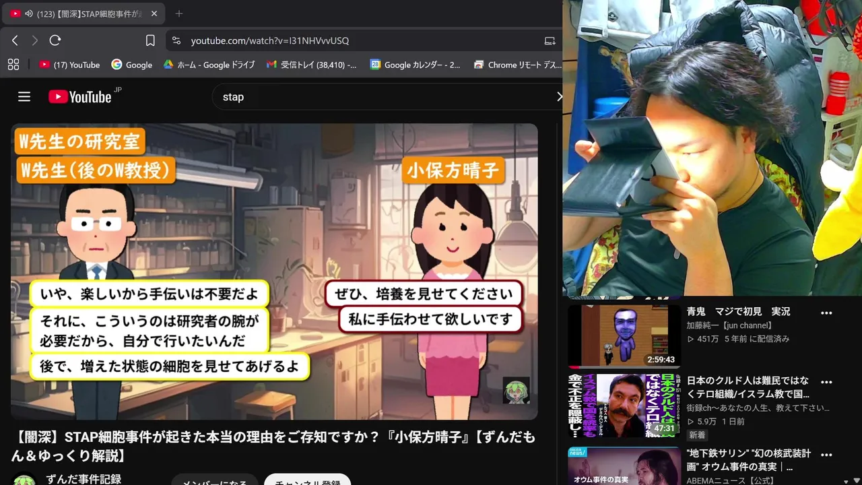This screenshot has height=485, width=862.
Task: Click 加藤純一【jun channel】 channel name
Action: click(x=729, y=325)
